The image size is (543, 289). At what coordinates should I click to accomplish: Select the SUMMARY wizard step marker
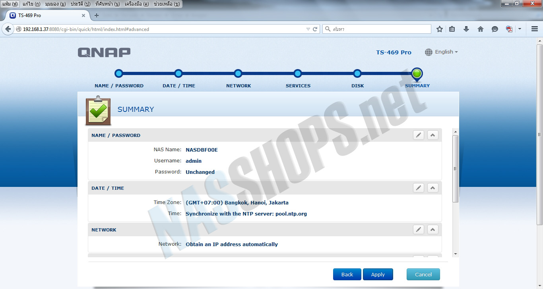(x=417, y=74)
